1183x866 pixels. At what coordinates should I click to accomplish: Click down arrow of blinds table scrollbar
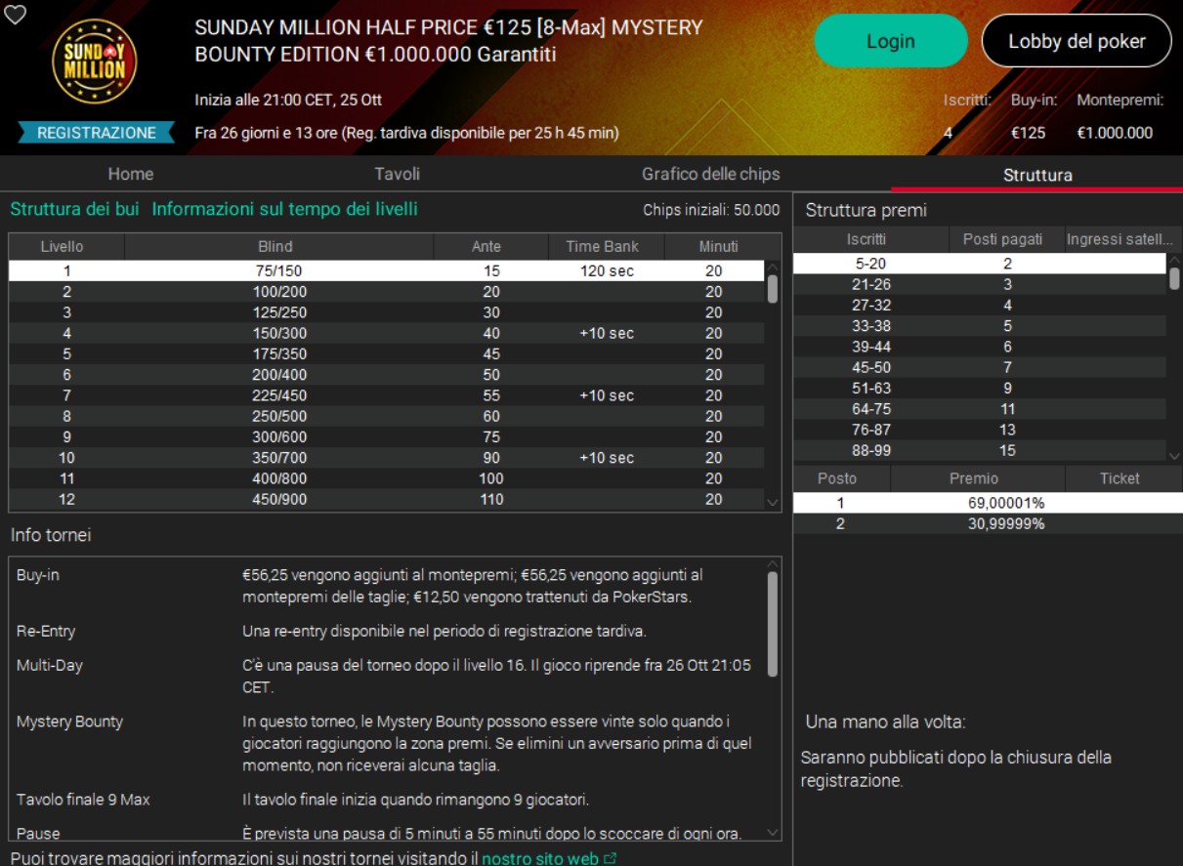coord(774,502)
